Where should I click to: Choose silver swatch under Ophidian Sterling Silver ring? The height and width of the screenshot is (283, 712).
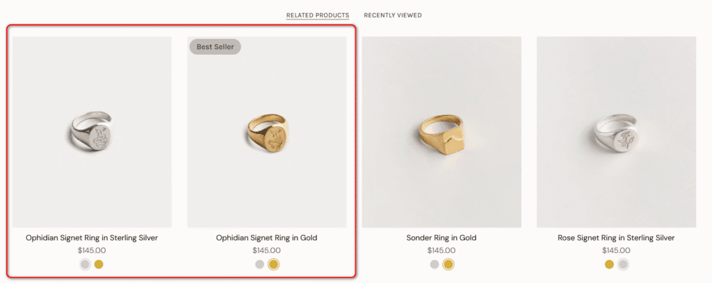[85, 264]
